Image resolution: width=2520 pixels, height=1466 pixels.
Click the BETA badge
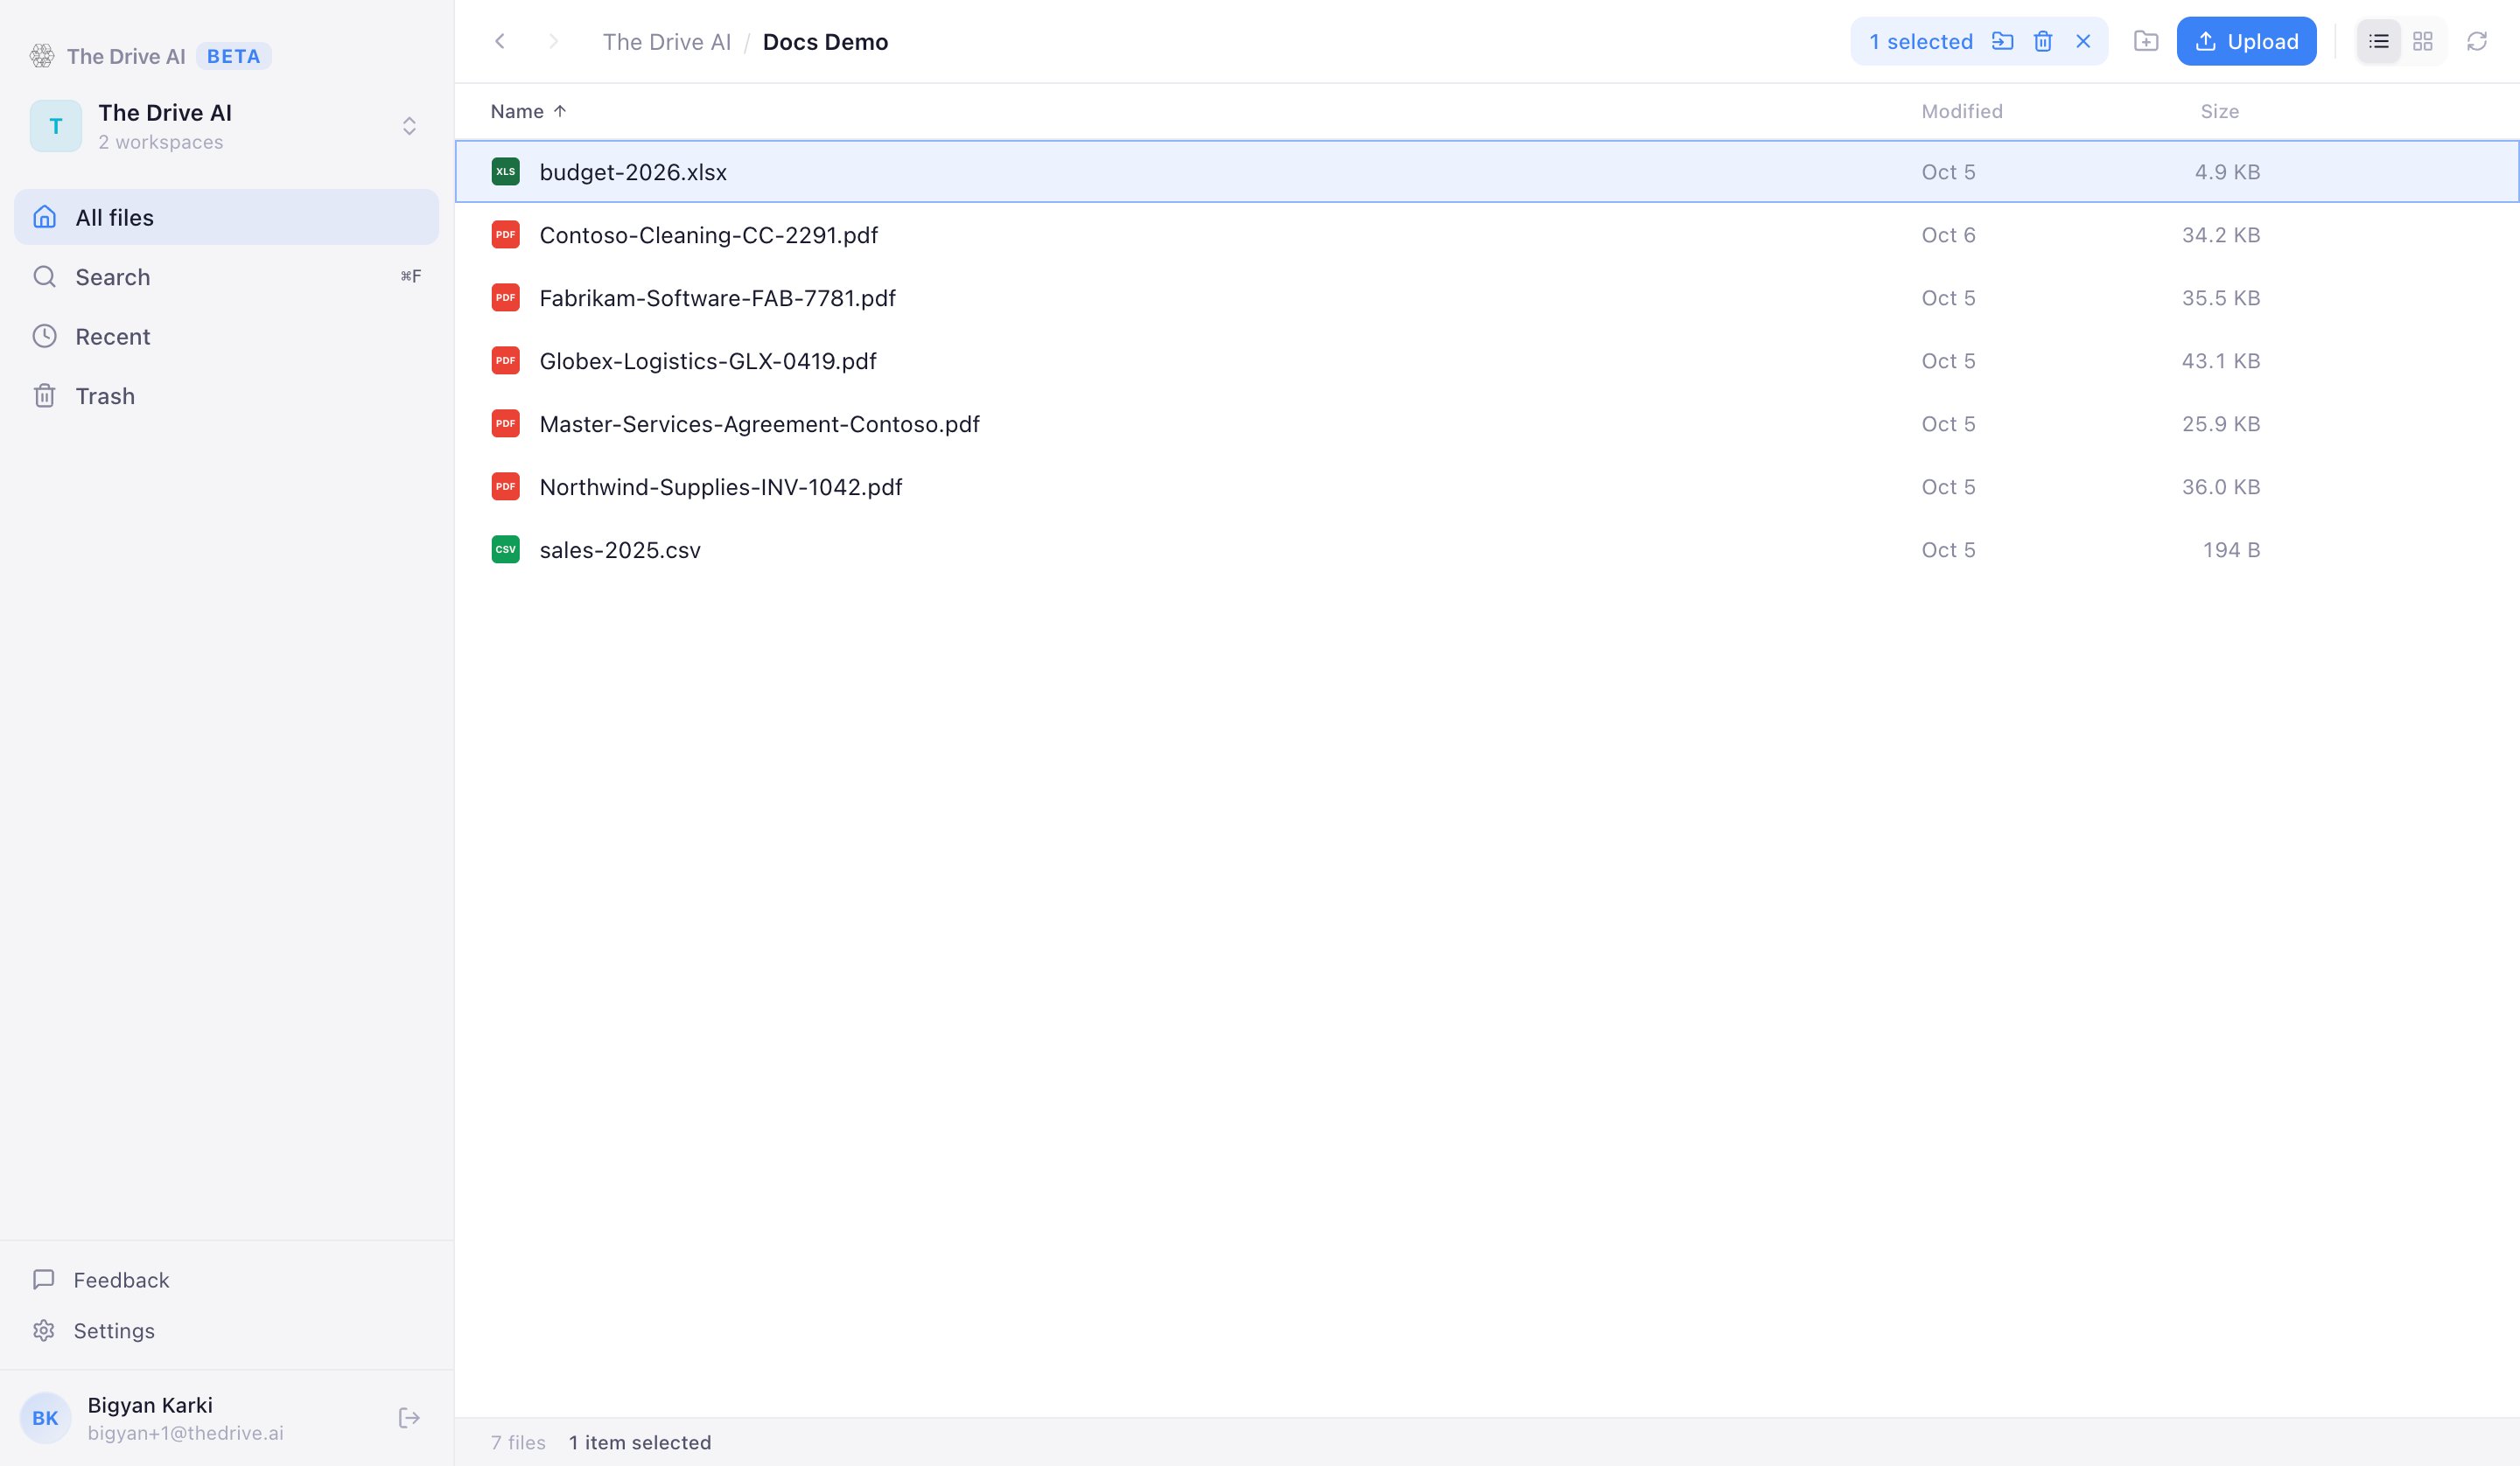(233, 56)
